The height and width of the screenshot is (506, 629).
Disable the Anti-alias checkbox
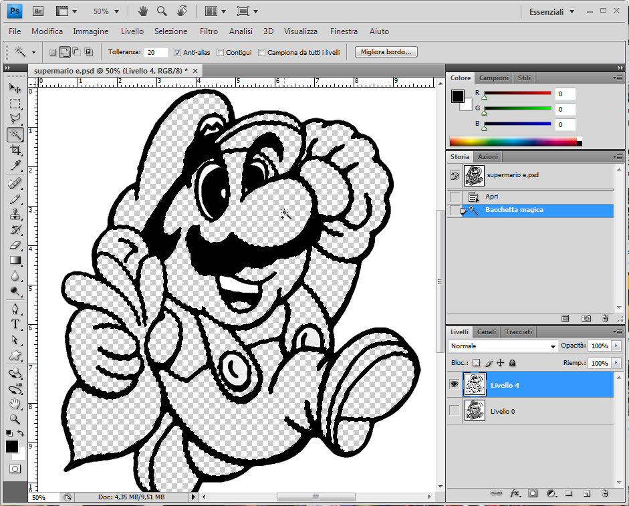click(x=177, y=52)
